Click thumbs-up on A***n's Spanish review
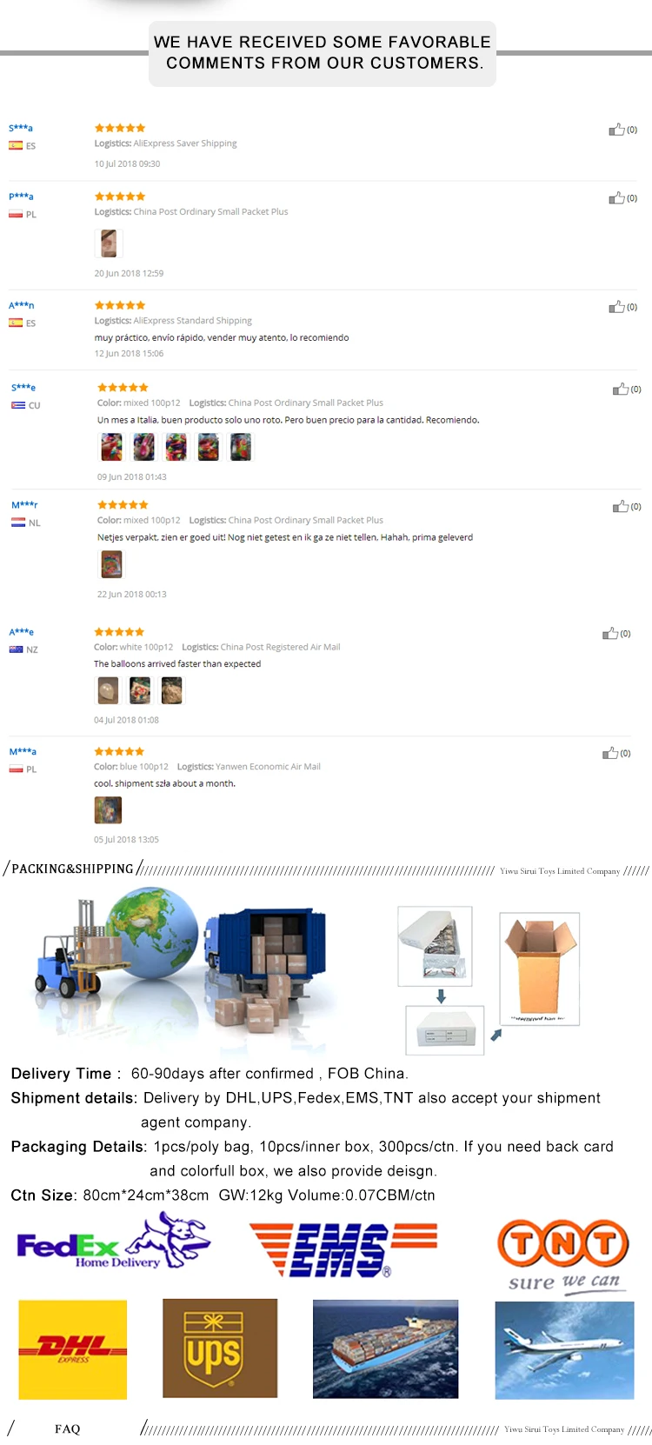 tap(616, 307)
